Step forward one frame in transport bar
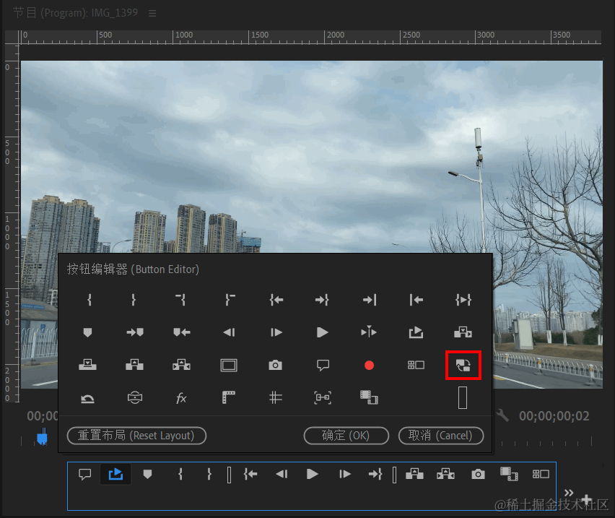The width and height of the screenshot is (615, 518). [345, 474]
